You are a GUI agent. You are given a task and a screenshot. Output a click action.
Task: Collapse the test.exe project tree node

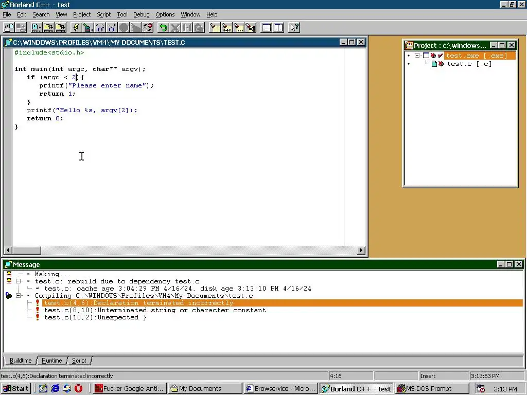(417, 56)
